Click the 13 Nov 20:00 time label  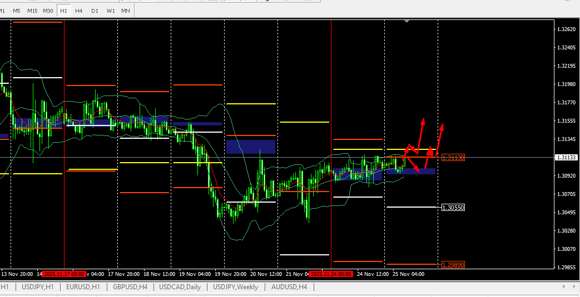tap(17, 274)
